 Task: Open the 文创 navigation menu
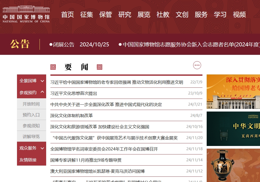tap(182, 15)
